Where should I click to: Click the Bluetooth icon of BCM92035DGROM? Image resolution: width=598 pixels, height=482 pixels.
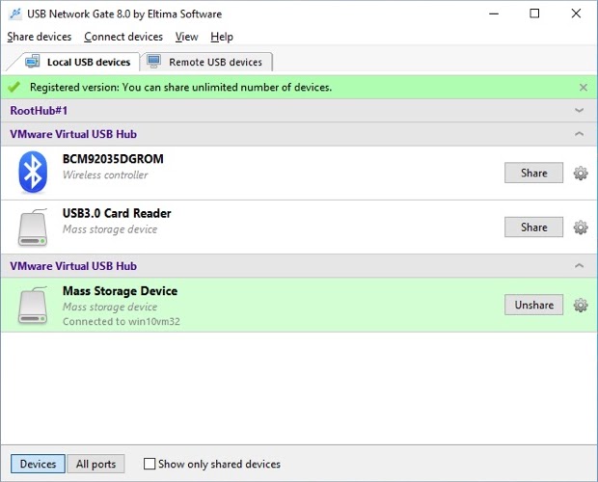pyautogui.click(x=33, y=173)
